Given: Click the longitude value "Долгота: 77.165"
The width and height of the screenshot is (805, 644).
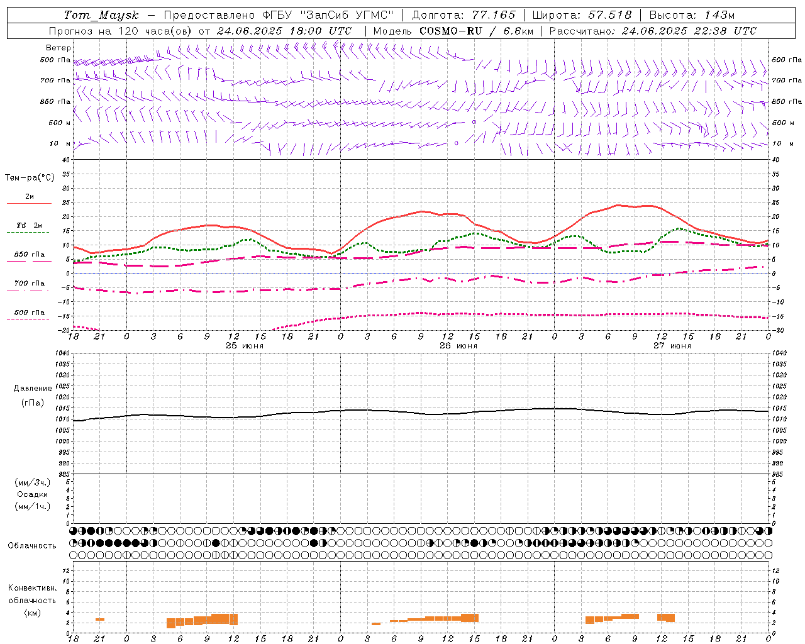Looking at the screenshot, I should 464,15.
